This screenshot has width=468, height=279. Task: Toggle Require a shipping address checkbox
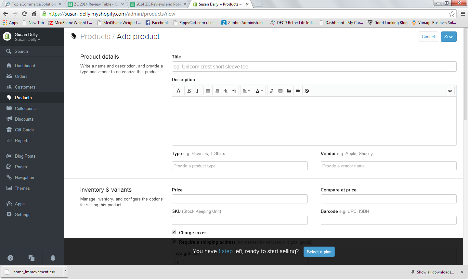click(x=174, y=241)
